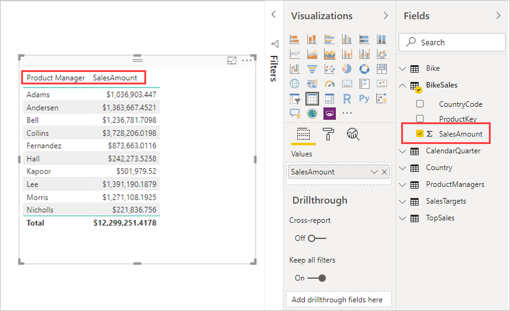The height and width of the screenshot is (311, 510).
Task: Check the CountryCode field checkbox
Action: click(x=420, y=104)
